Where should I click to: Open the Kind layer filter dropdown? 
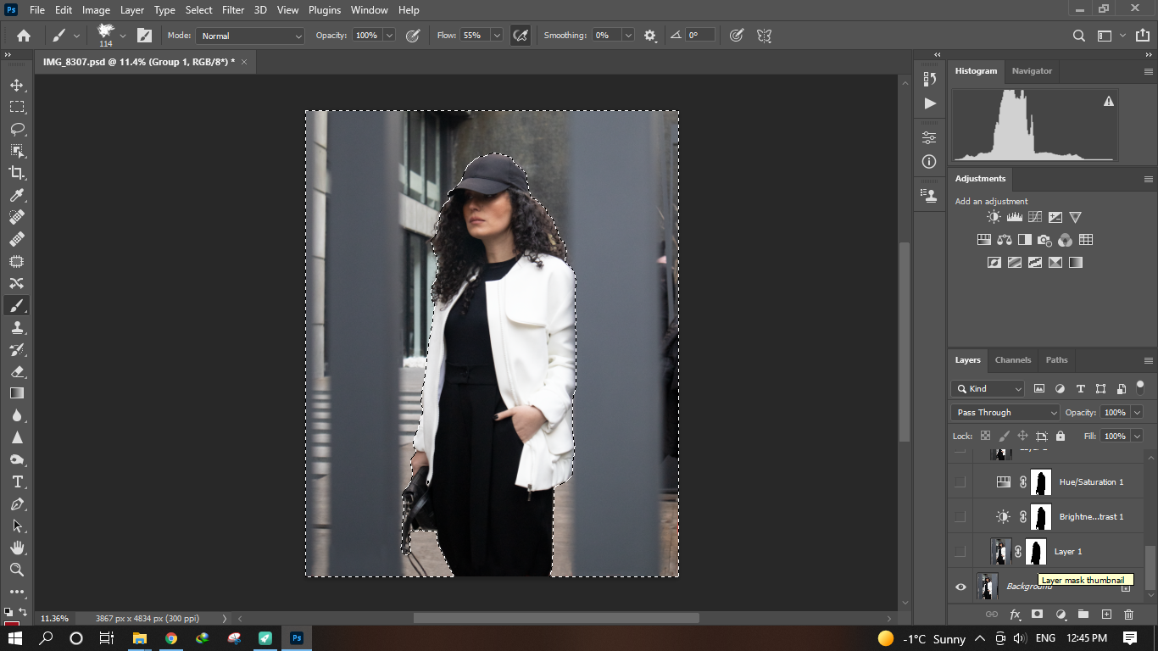coord(988,389)
